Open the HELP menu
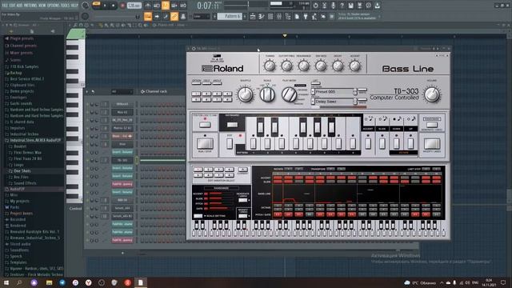 (74, 6)
